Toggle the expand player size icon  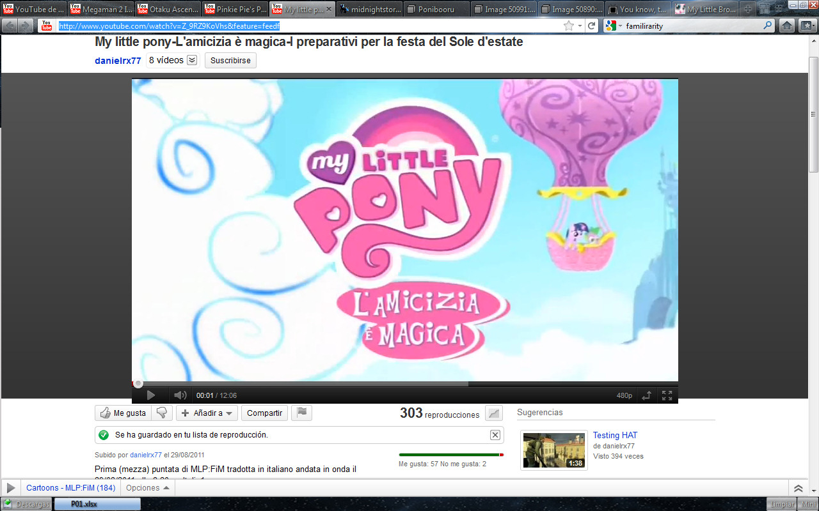click(647, 395)
